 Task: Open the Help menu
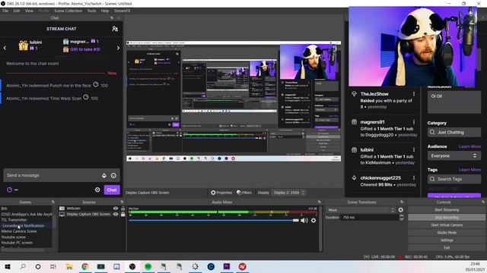click(105, 11)
